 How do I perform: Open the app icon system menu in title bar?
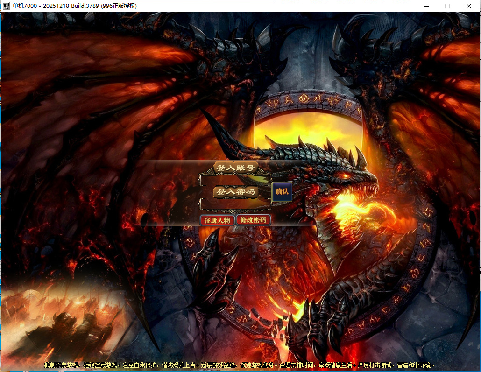click(6, 6)
